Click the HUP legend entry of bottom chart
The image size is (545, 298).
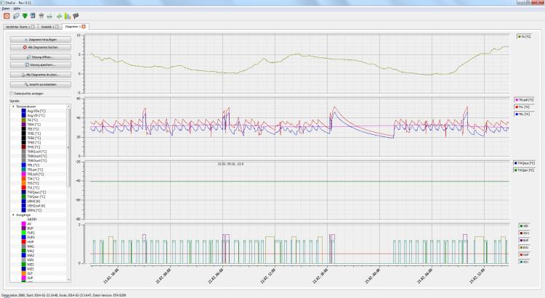pos(525,254)
